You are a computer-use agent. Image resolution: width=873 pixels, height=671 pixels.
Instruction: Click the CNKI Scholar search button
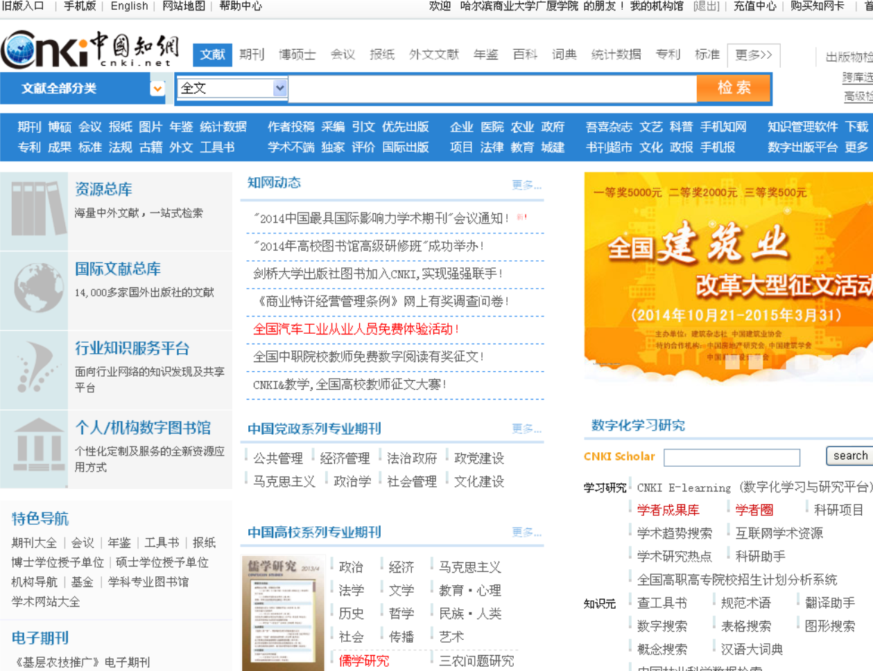pos(849,456)
